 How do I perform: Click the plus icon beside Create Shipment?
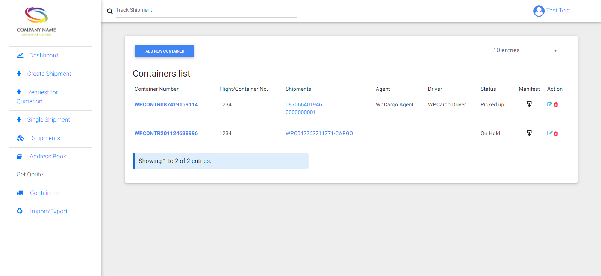(x=19, y=74)
